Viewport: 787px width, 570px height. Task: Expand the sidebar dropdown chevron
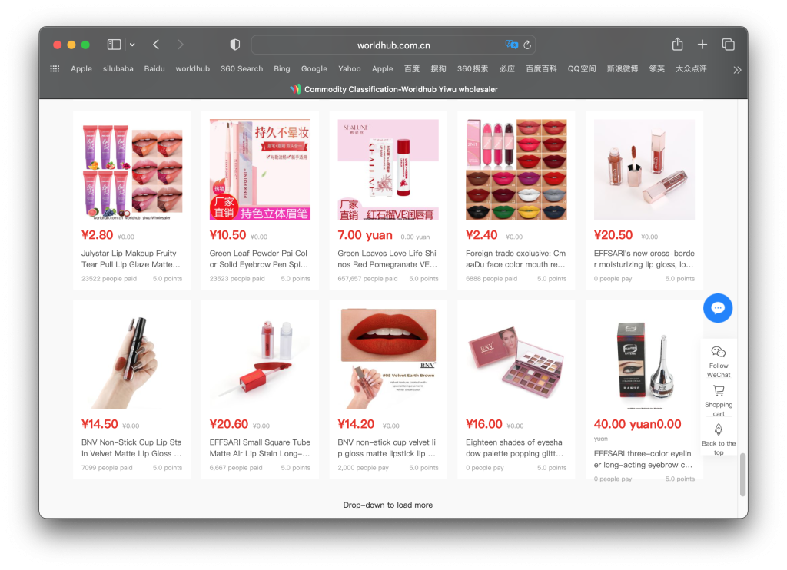pos(132,45)
